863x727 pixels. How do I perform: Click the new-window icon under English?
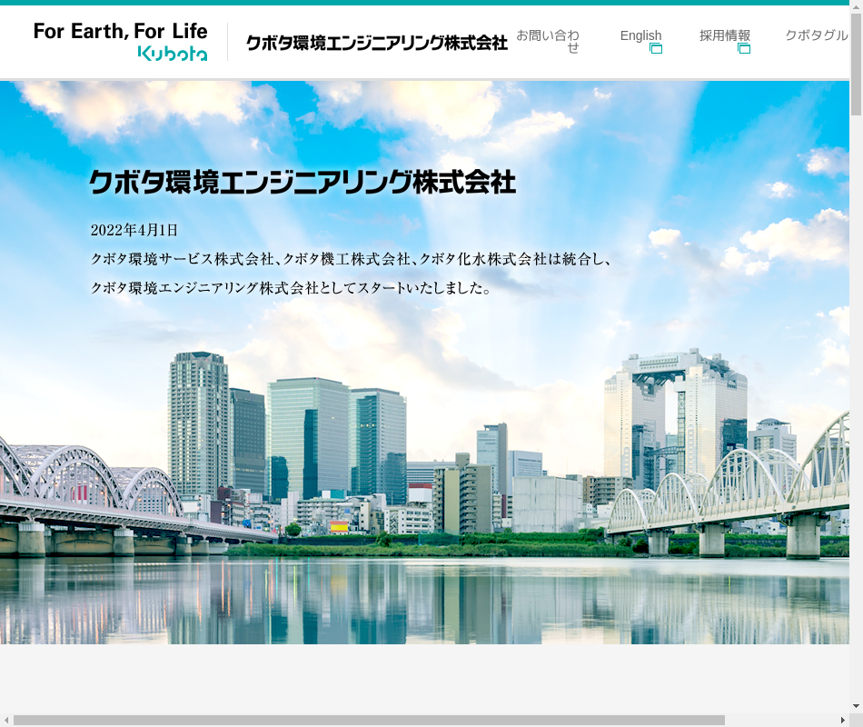pos(656,49)
